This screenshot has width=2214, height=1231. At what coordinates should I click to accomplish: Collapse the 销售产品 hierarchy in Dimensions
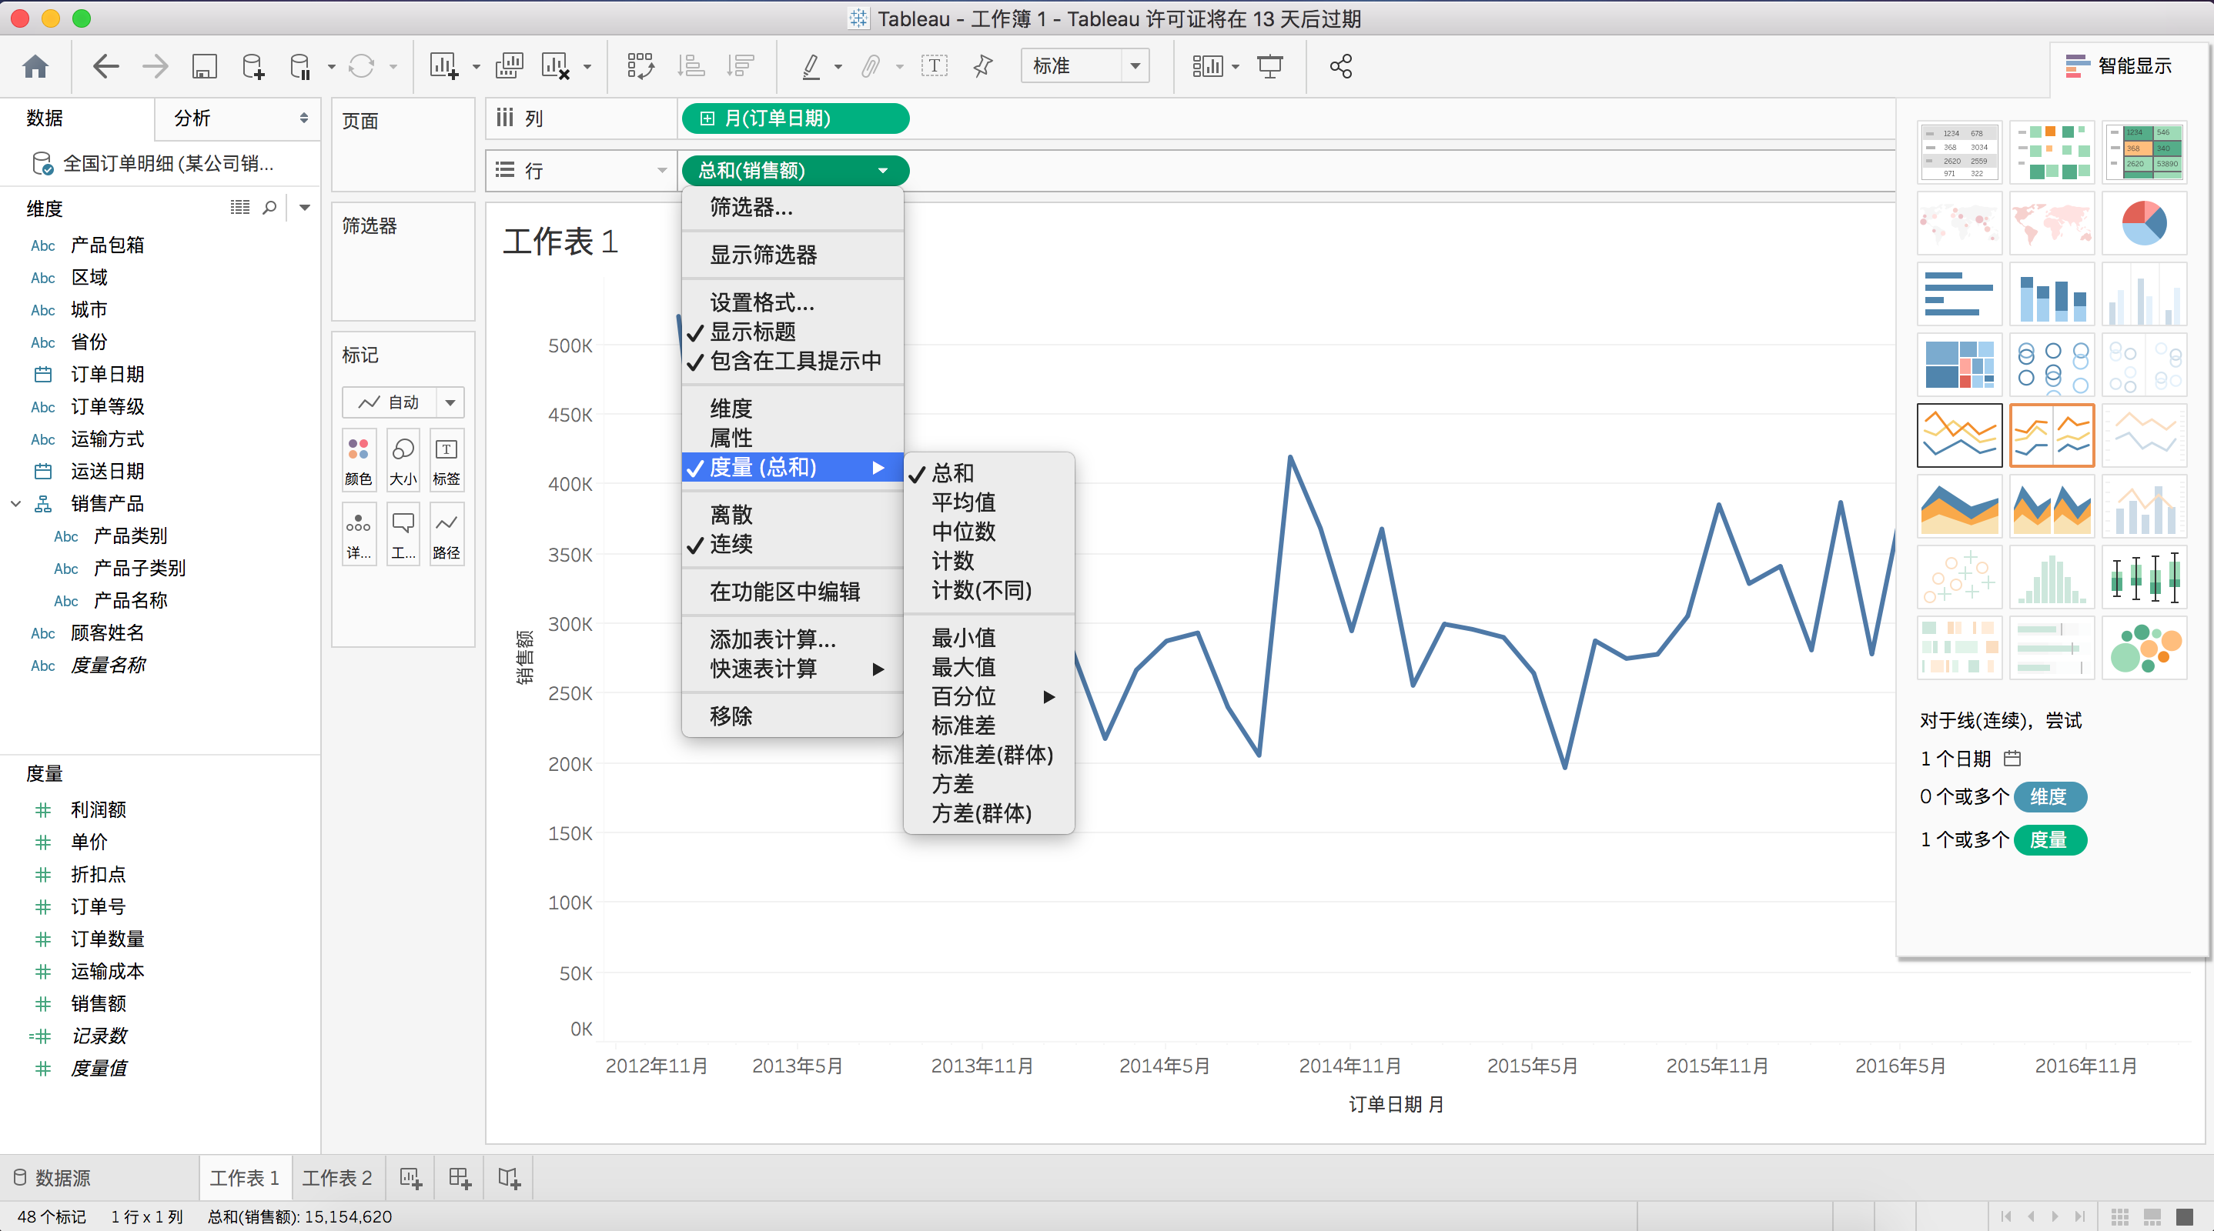coord(15,503)
